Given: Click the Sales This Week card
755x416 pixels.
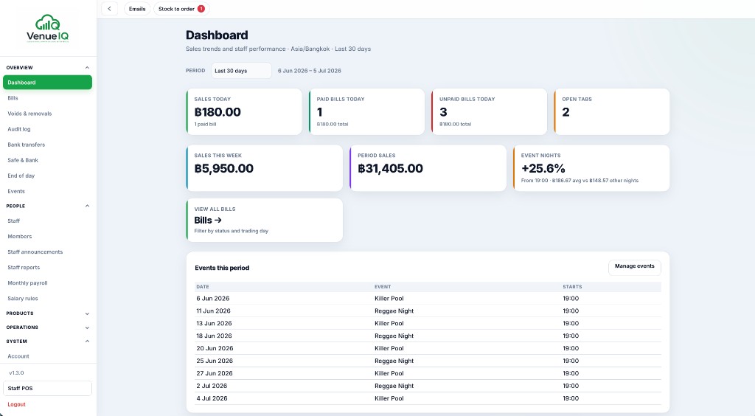Looking at the screenshot, I should coord(265,168).
